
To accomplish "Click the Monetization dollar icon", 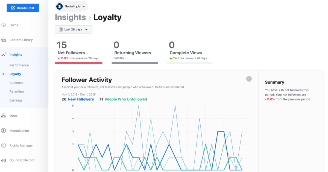I will click(4, 131).
